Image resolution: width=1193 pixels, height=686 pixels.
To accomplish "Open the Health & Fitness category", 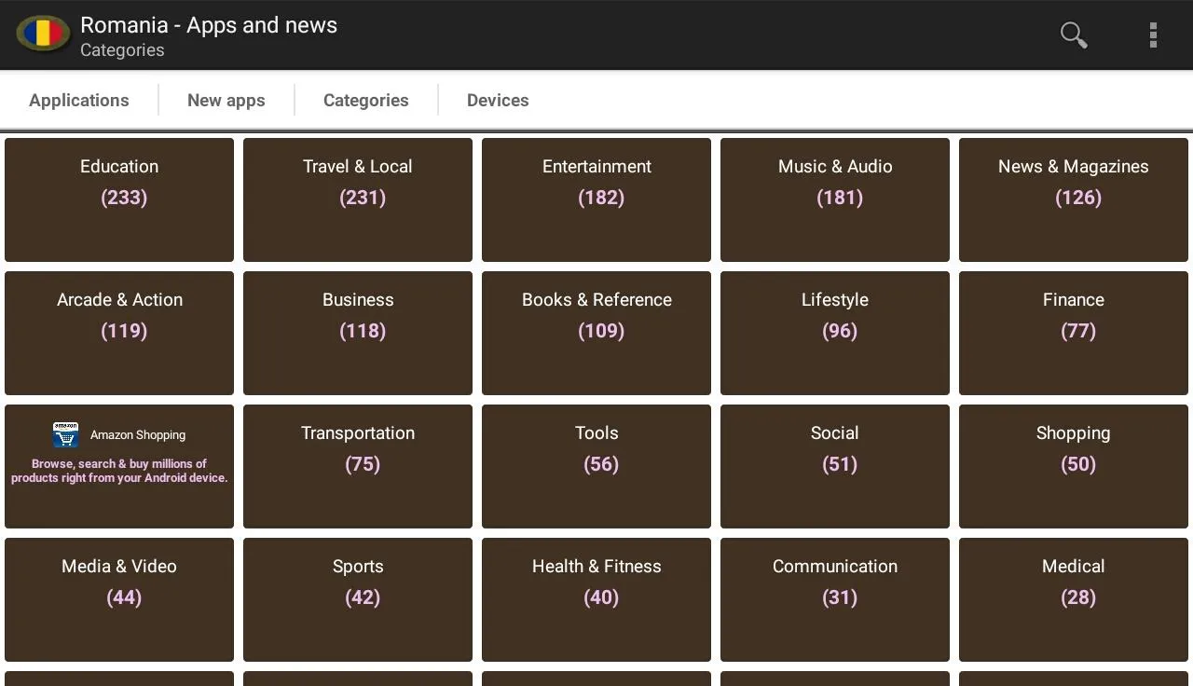I will tap(596, 600).
